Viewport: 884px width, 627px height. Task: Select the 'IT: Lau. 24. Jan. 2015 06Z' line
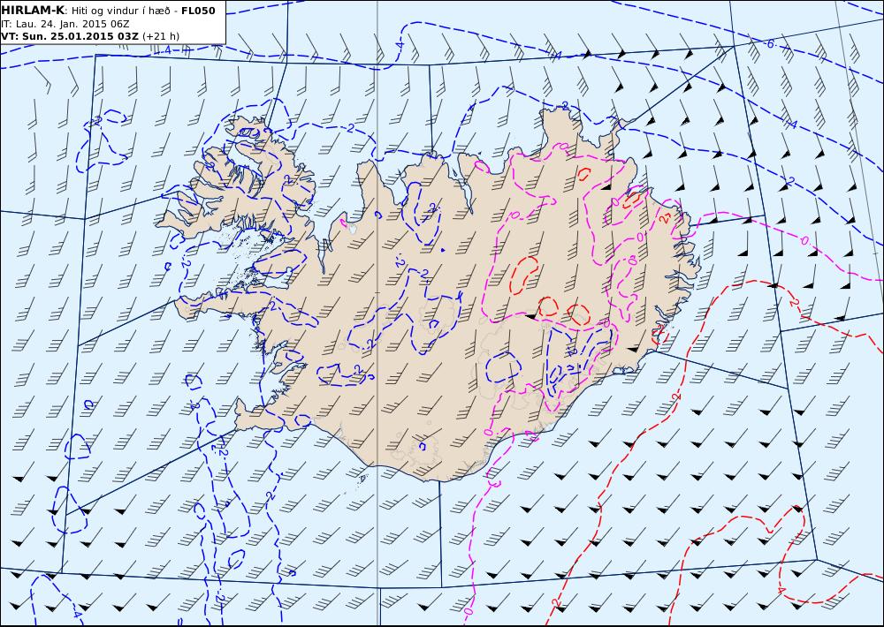[65, 24]
